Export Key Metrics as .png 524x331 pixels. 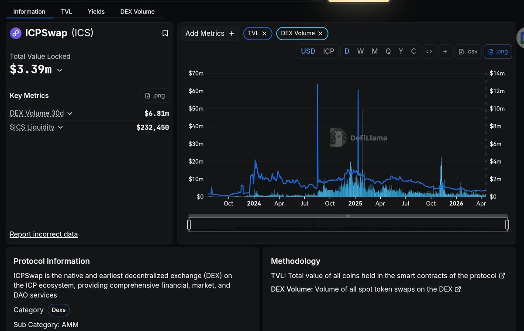155,96
